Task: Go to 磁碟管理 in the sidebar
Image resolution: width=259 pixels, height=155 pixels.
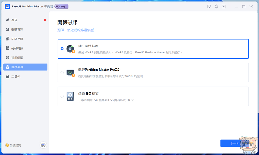Action: click(17, 29)
